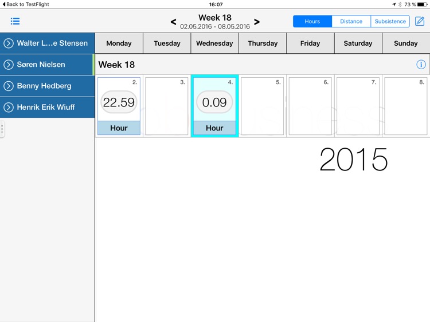Screen dimensions: 430x322
Task: Tap the Bluetooth status icon
Action: coord(400,5)
